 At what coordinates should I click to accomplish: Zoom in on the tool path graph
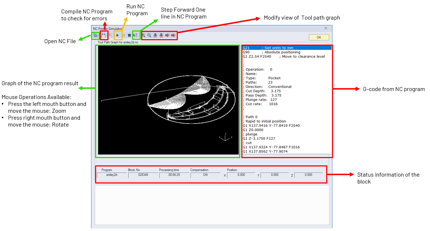[x=143, y=35]
